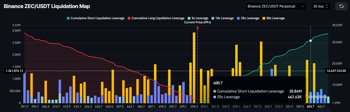Click the highlighted 600.7 x-axis label
Screen dimensions: 350x112
[311, 107]
